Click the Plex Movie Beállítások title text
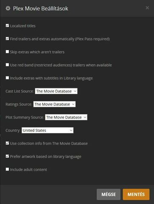 (41, 8)
